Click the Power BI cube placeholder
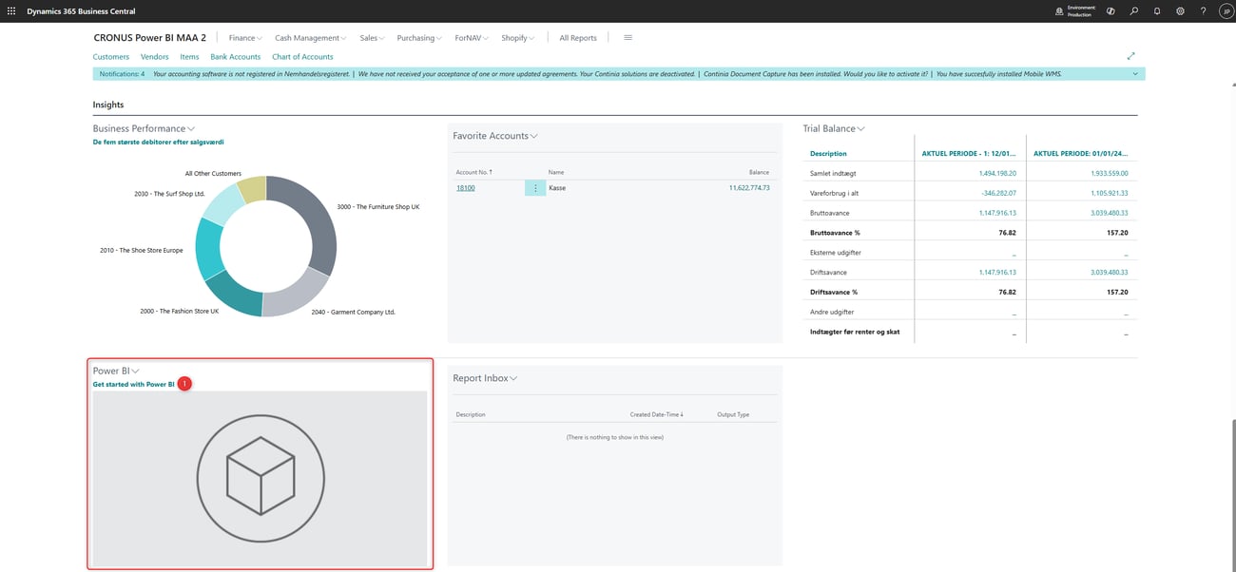1236x572 pixels. point(261,478)
